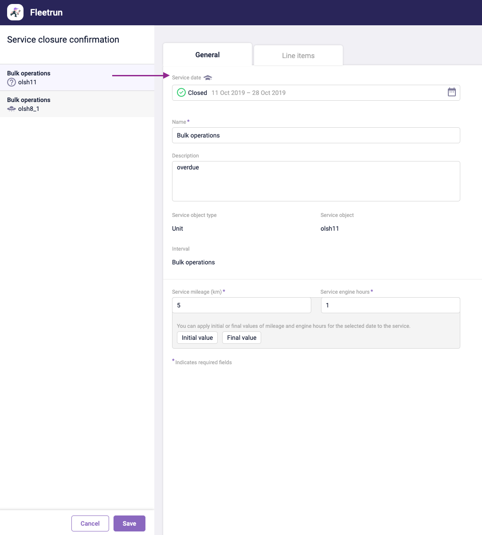This screenshot has width=482, height=535.
Task: Click into the Name input field
Action: [x=316, y=135]
